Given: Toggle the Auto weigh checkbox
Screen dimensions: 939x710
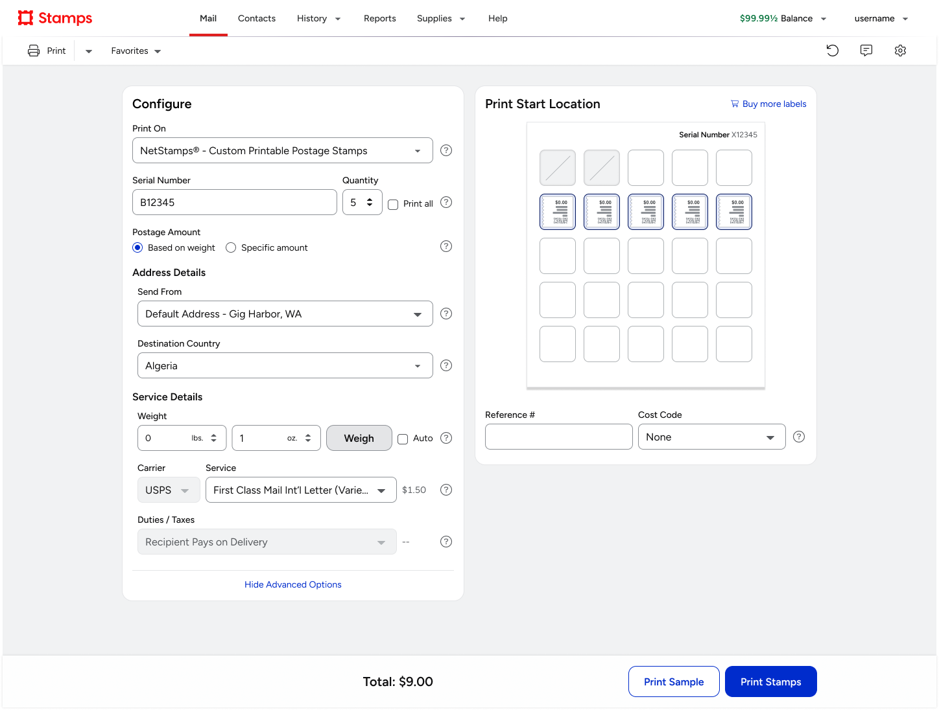Looking at the screenshot, I should 403,439.
